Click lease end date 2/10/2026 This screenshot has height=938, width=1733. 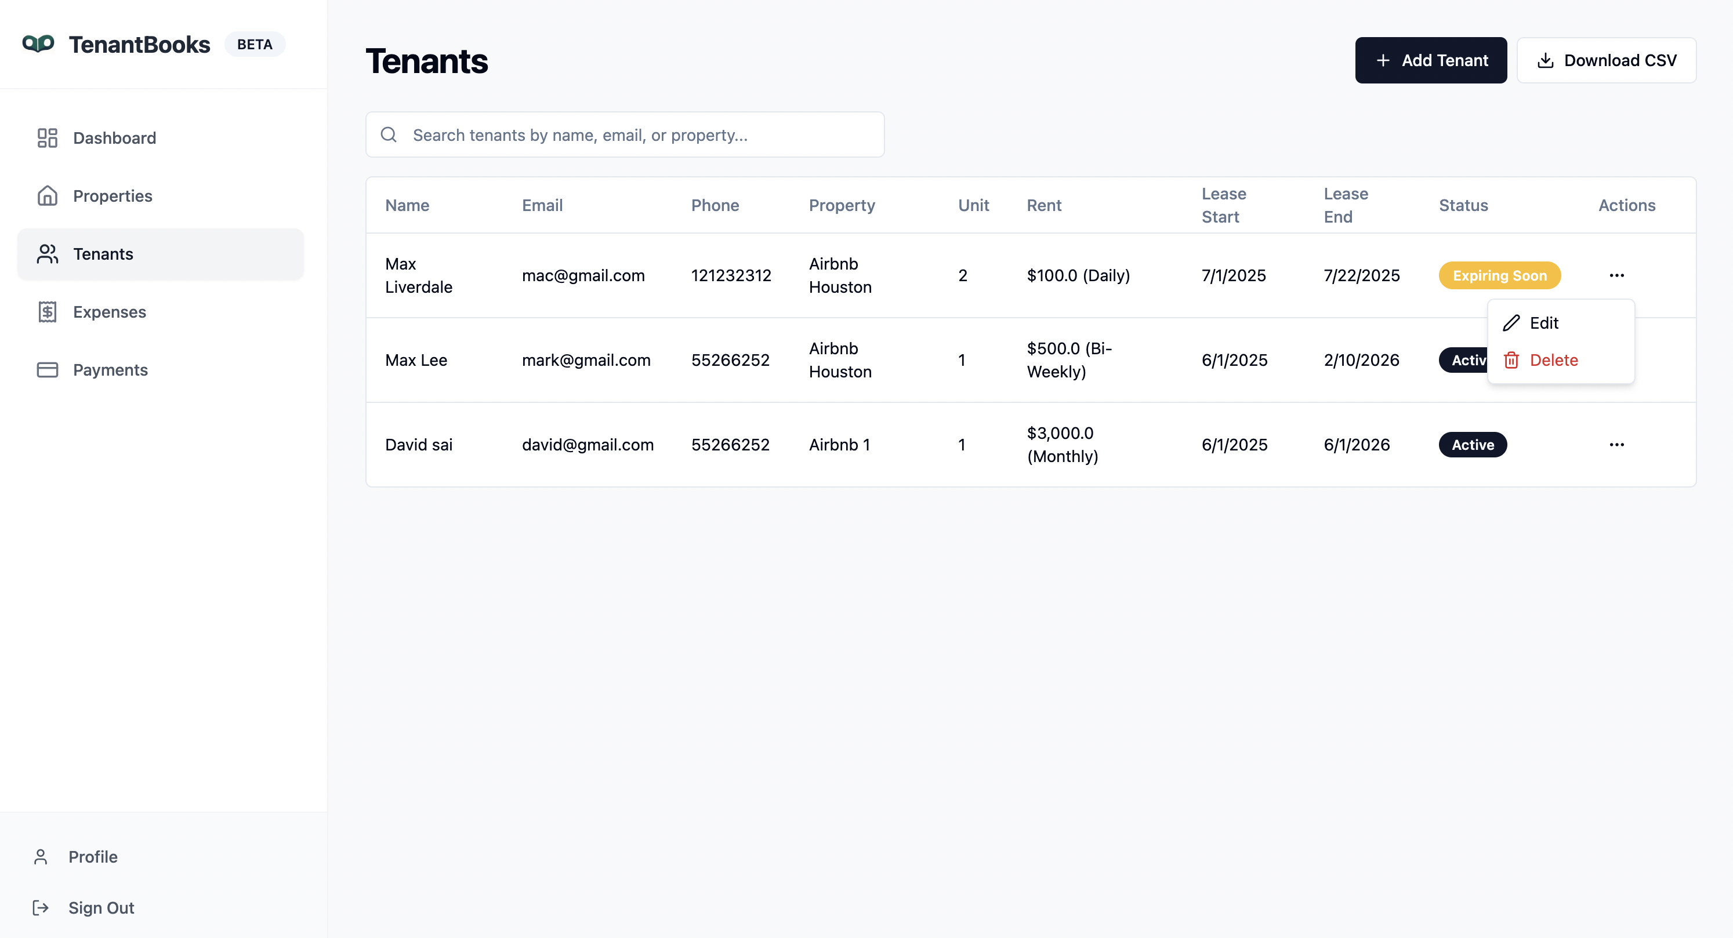point(1361,360)
